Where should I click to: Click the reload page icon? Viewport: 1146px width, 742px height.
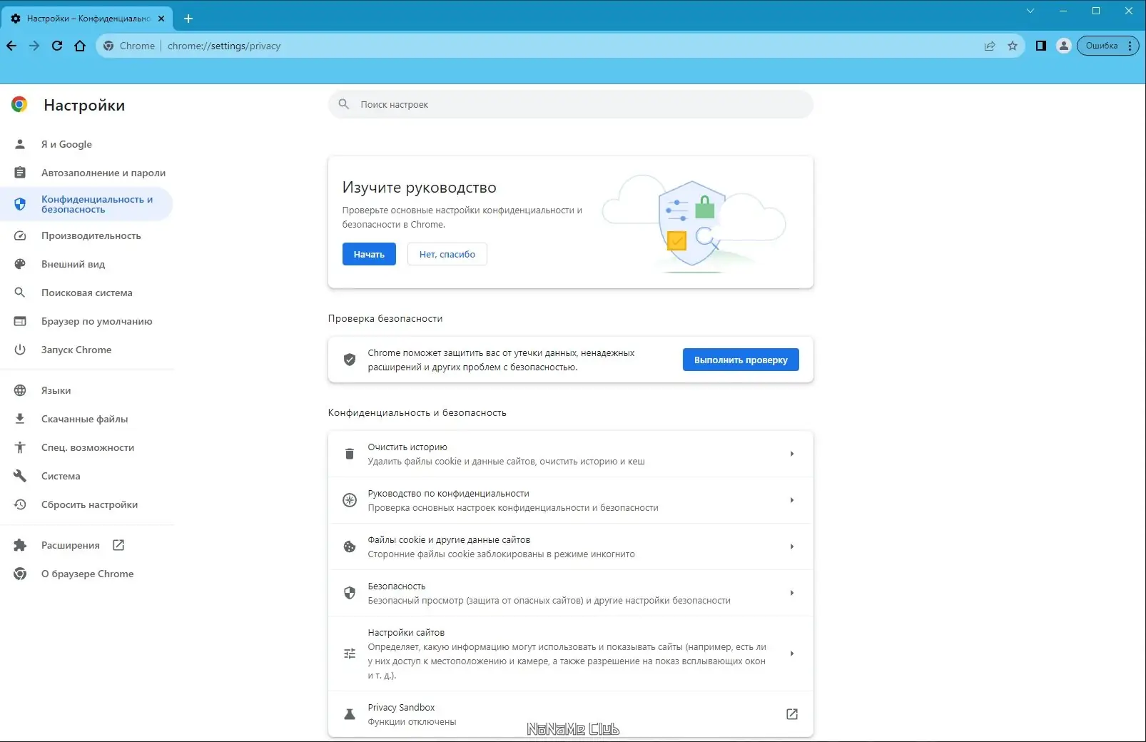(57, 45)
